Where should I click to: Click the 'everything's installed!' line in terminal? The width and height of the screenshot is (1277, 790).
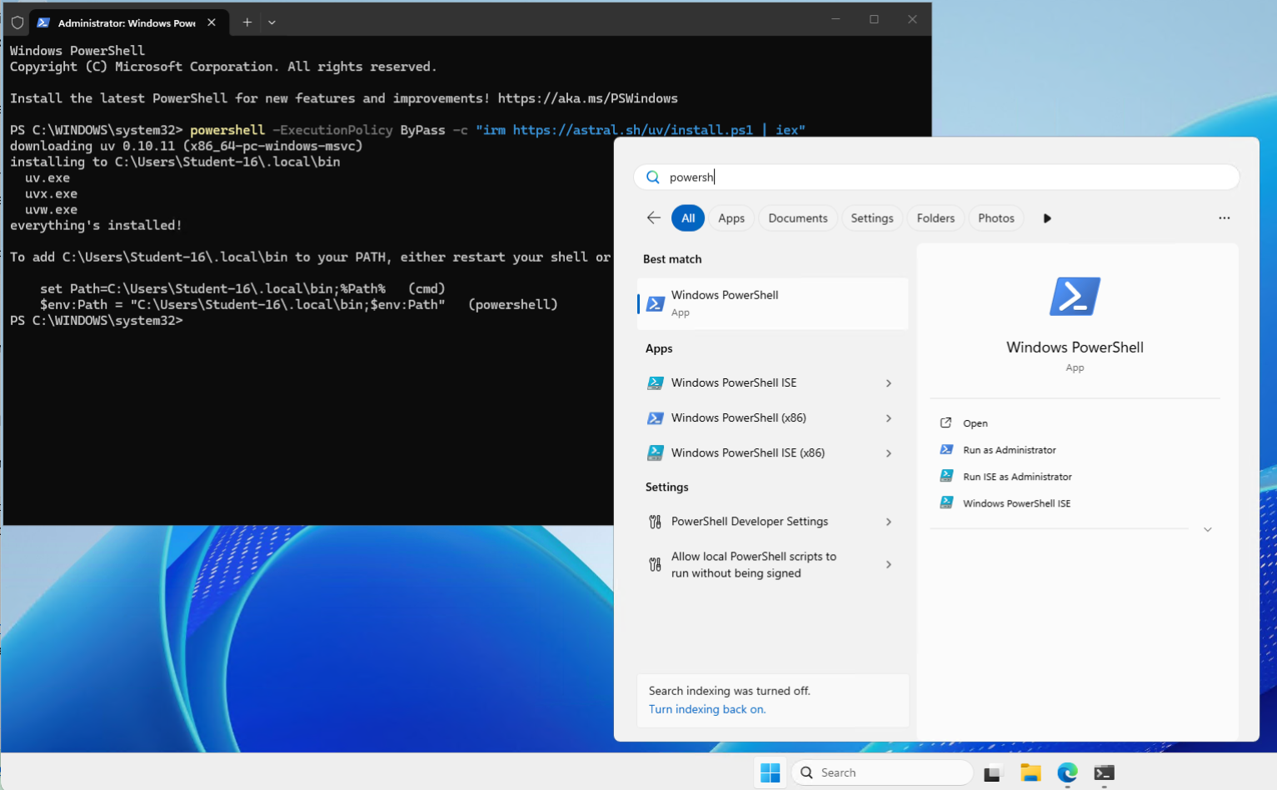pos(96,226)
